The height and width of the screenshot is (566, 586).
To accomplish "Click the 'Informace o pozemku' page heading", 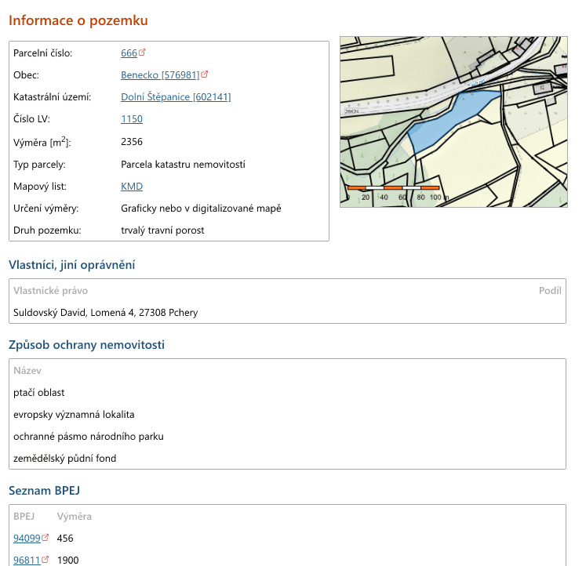I will tap(78, 20).
